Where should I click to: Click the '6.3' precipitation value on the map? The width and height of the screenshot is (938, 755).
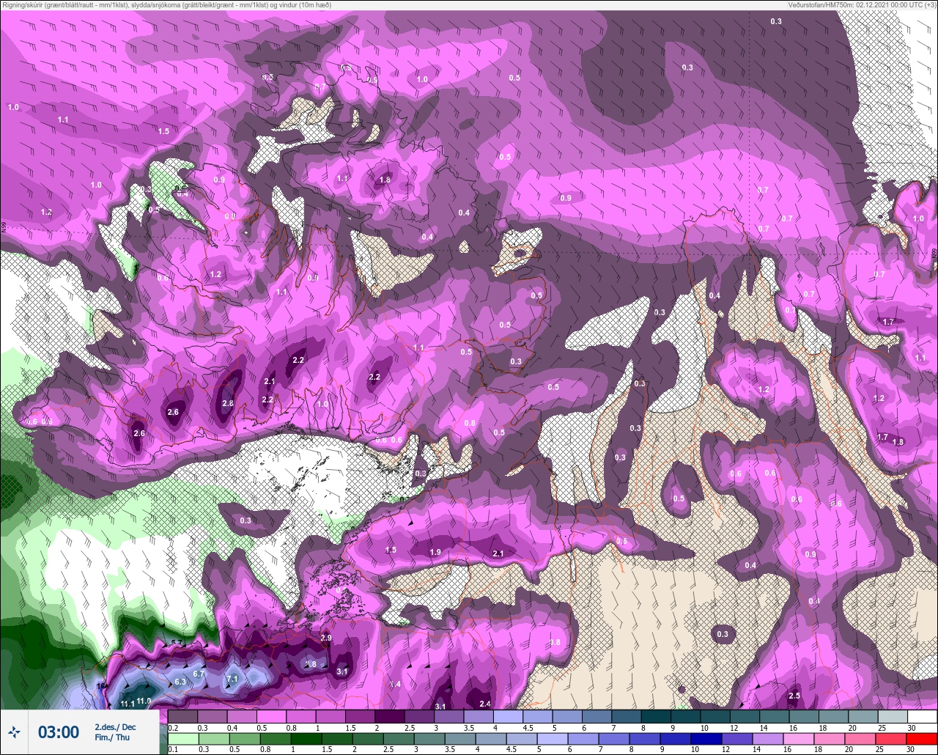pyautogui.click(x=182, y=682)
